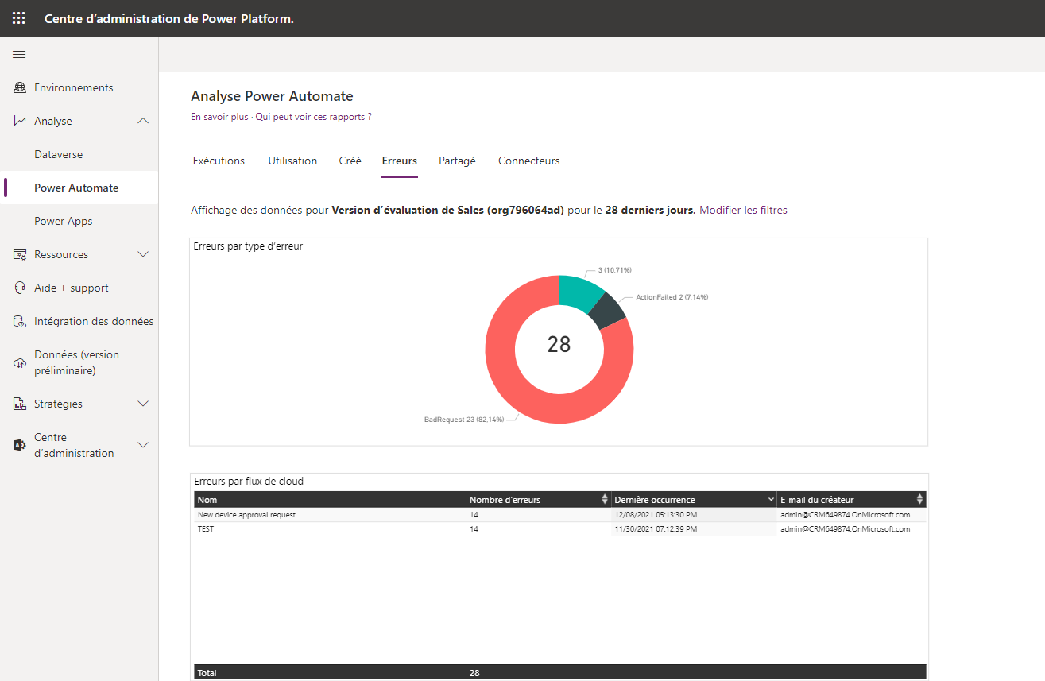Expand the Stratégies section chevron
The image size is (1045, 681).
(143, 404)
